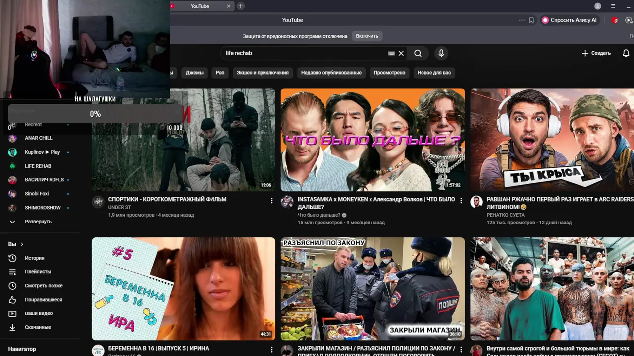Open options menu for ЗАКРЫЛИ МАГАЗИН video
Viewport: 634px width, 356px height.
pos(461,350)
